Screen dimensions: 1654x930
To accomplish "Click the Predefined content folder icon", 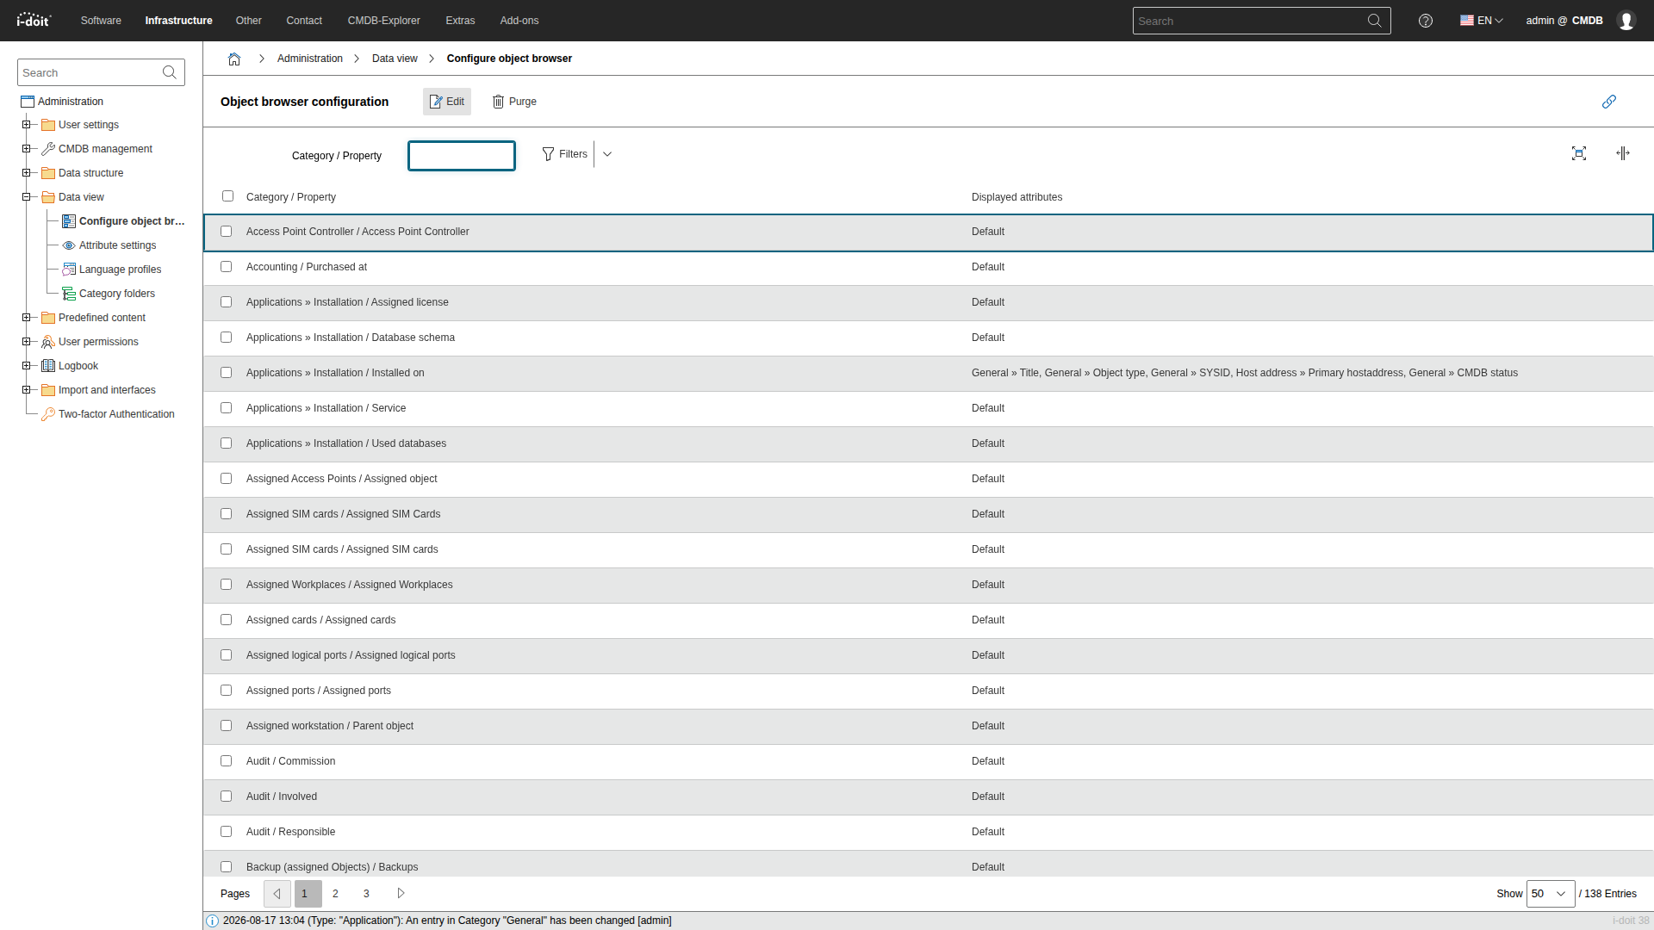I will point(48,318).
